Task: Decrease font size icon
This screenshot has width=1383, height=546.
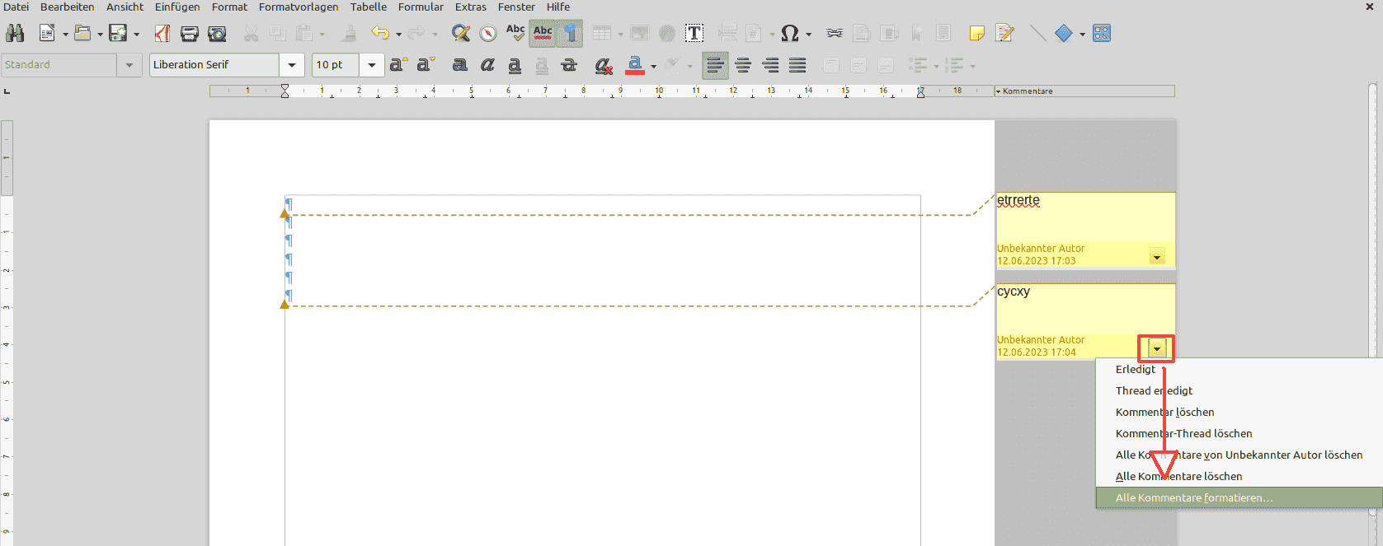Action: (x=426, y=65)
